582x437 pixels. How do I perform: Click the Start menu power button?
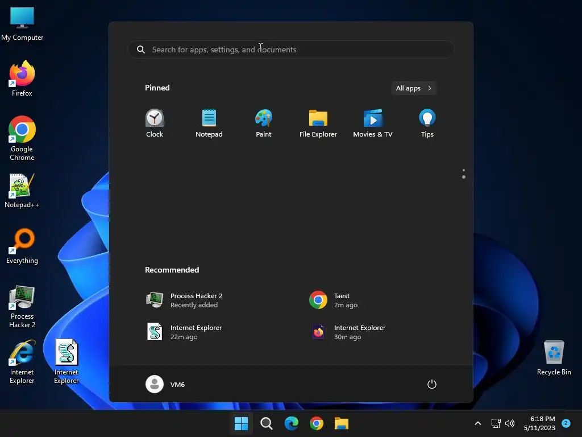[x=432, y=384]
